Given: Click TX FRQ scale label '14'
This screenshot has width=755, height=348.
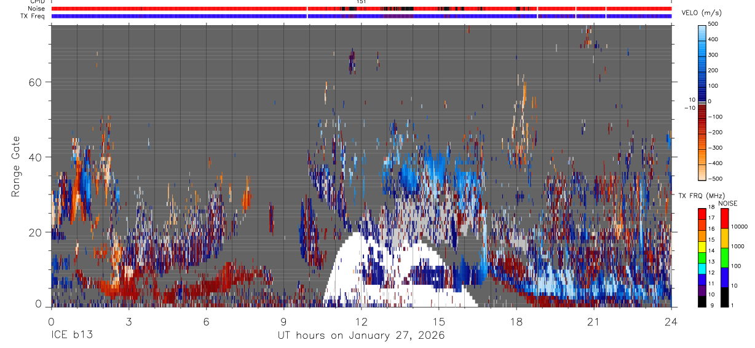Looking at the screenshot, I should [x=712, y=252].
